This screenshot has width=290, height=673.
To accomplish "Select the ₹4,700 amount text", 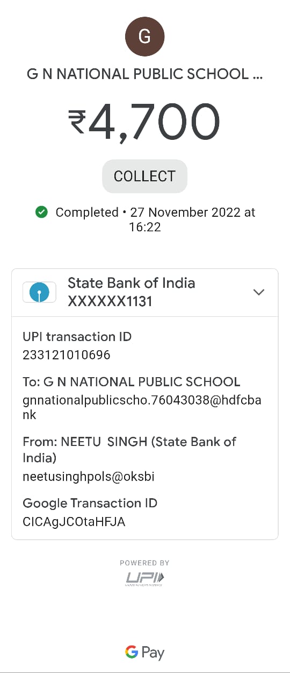I will click(144, 121).
